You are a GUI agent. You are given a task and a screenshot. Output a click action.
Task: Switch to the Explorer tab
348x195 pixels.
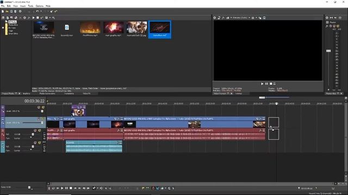pyautogui.click(x=27, y=94)
